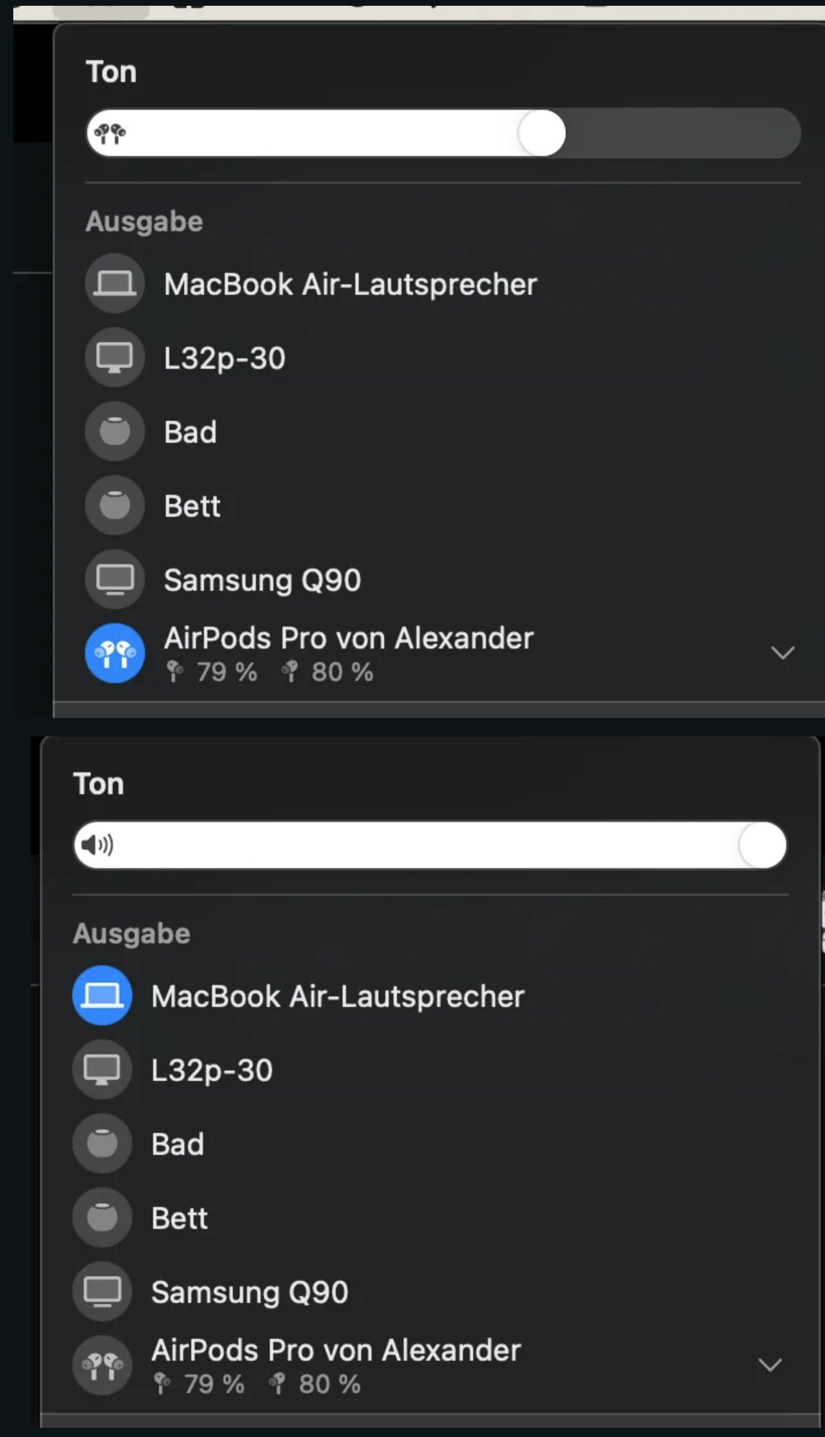Click the speaker icon inside the volume slider
Image resolution: width=825 pixels, height=1437 pixels.
pyautogui.click(x=97, y=845)
